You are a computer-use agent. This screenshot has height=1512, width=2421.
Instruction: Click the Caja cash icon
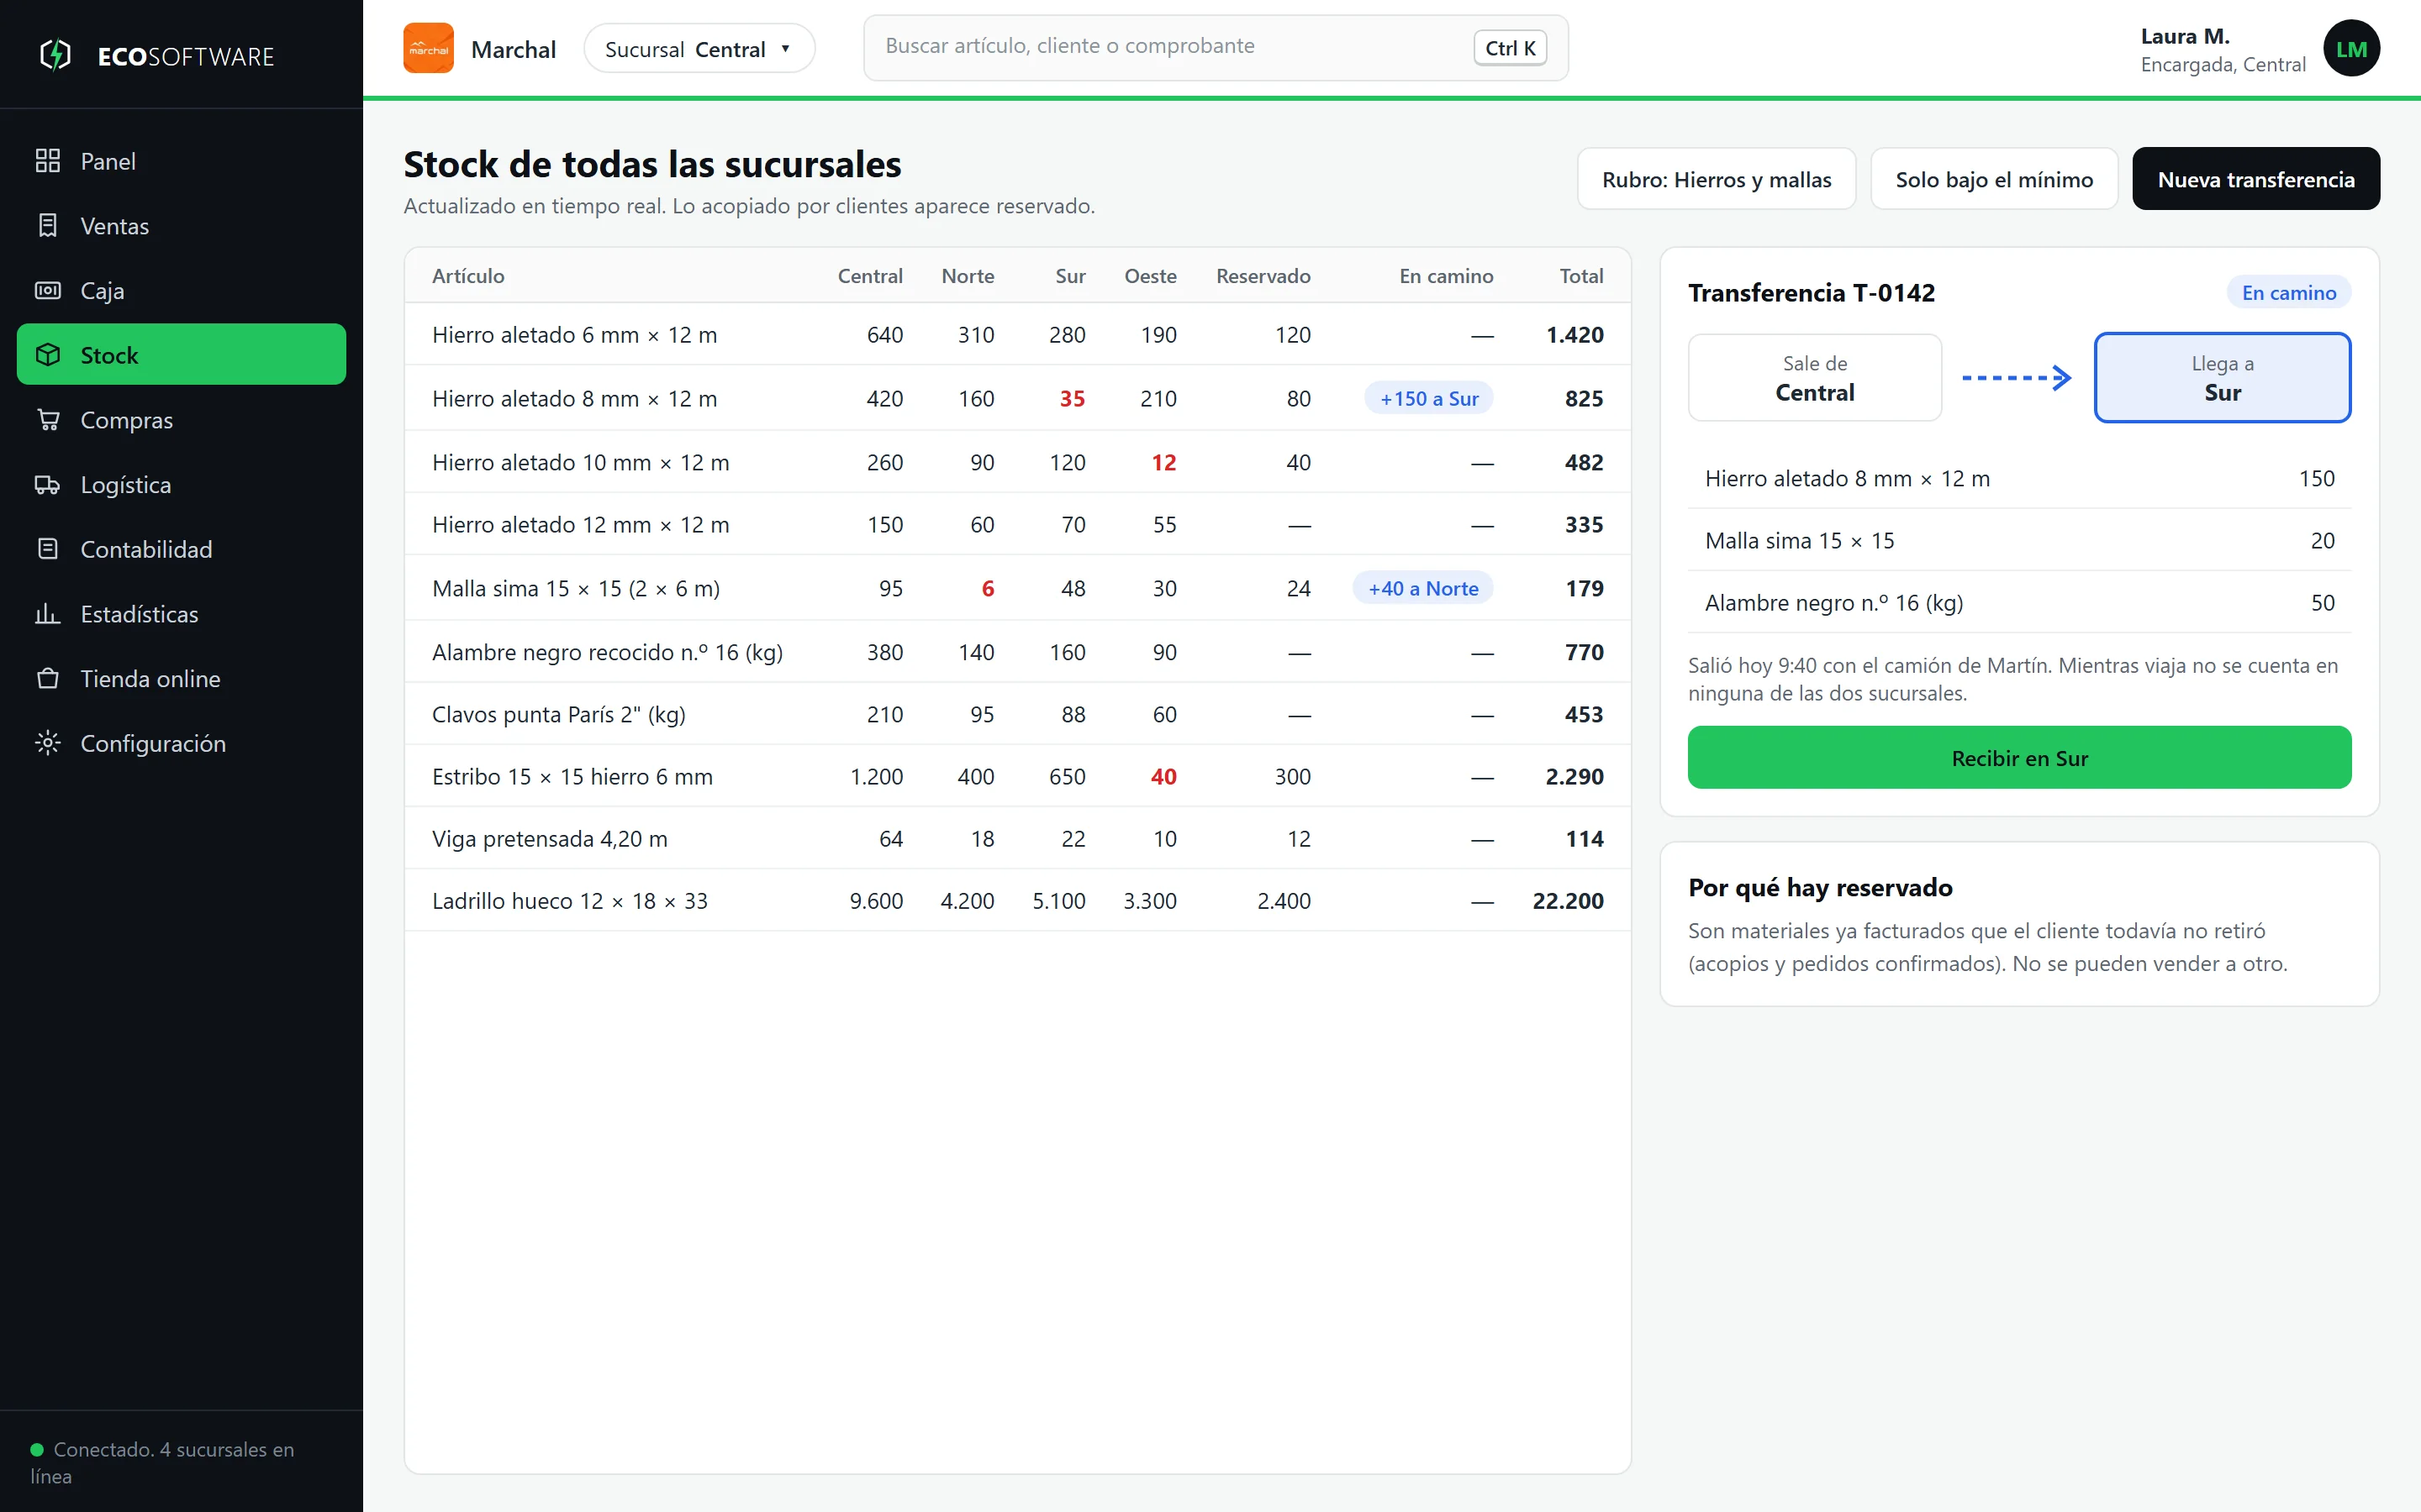point(47,291)
